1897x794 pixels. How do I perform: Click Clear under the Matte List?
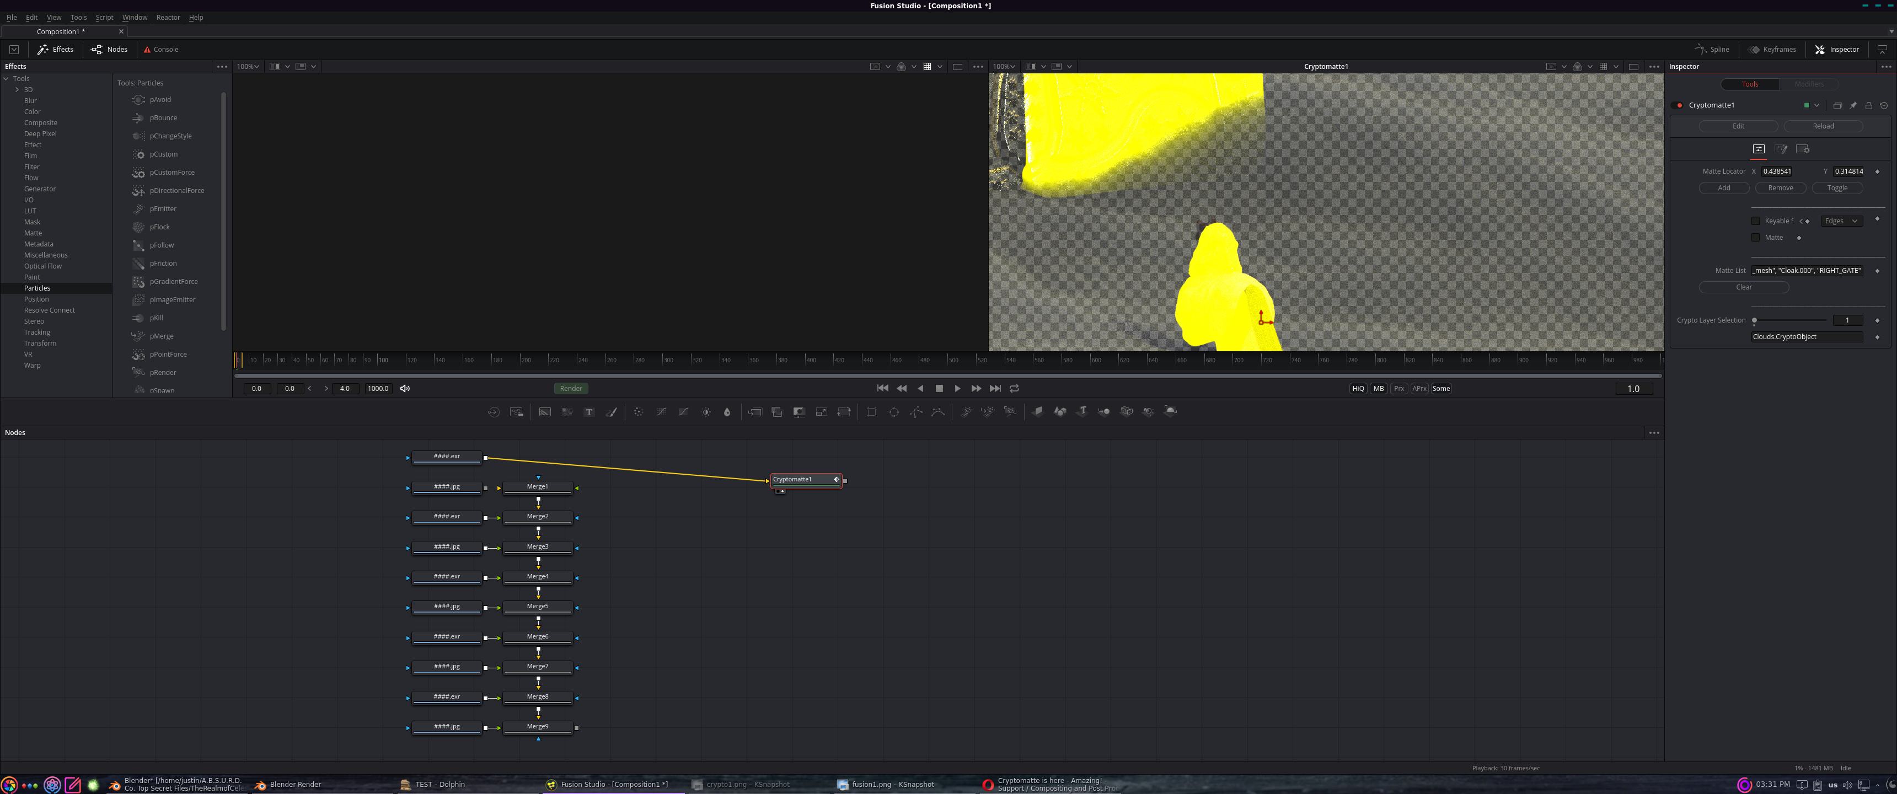pyautogui.click(x=1744, y=287)
